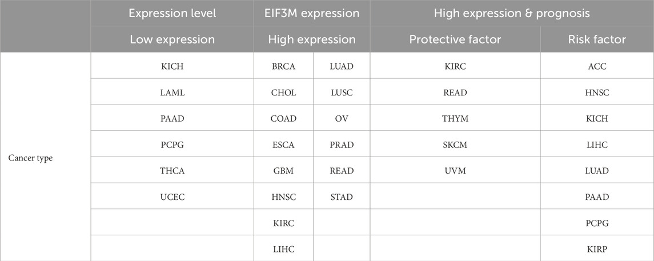Click the THCA table cell
654x261 pixels.
172,171
